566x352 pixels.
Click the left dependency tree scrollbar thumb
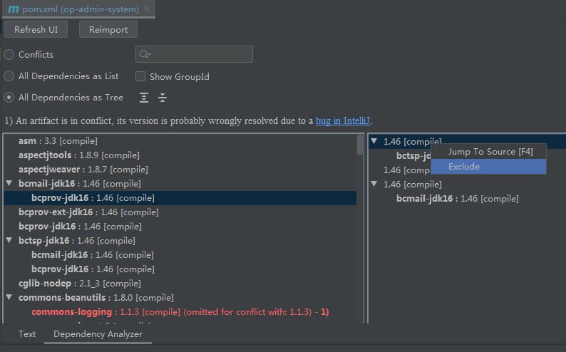click(x=360, y=145)
